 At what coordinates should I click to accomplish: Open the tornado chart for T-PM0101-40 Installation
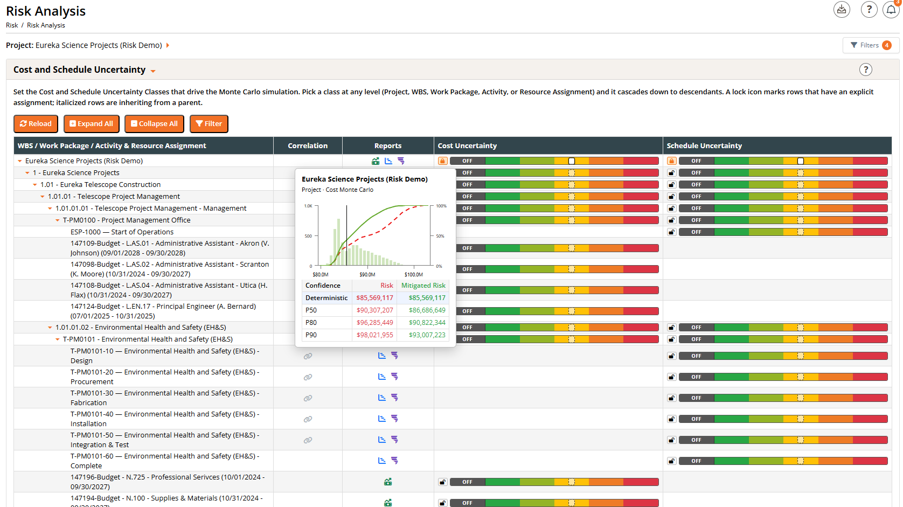coord(395,419)
